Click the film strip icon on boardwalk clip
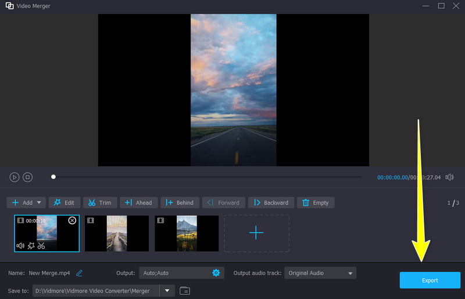This screenshot has height=299, width=465. click(91, 220)
